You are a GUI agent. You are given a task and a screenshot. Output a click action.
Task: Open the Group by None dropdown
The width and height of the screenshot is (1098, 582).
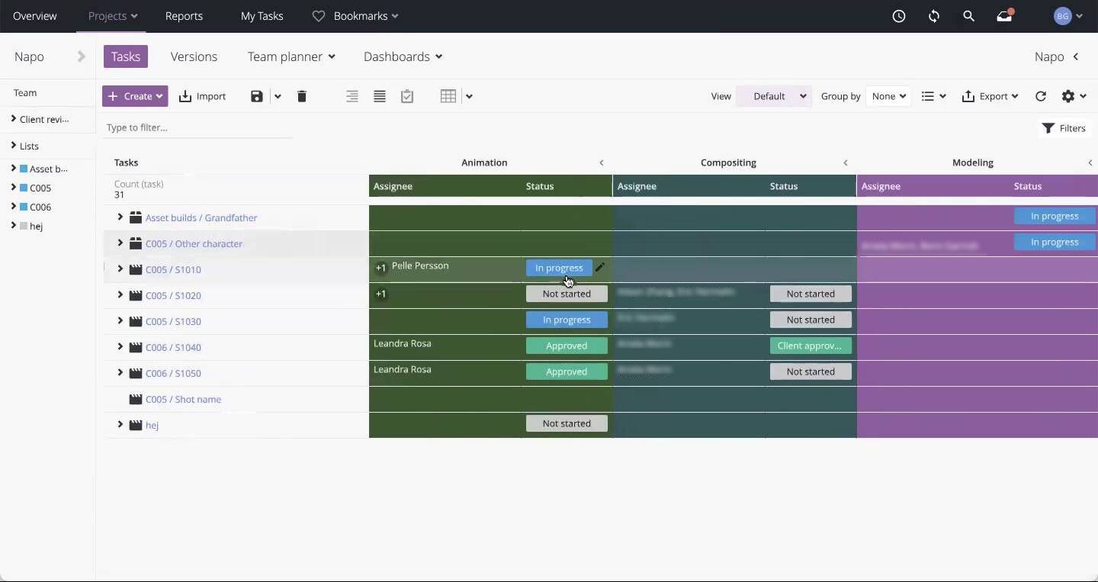coord(888,96)
